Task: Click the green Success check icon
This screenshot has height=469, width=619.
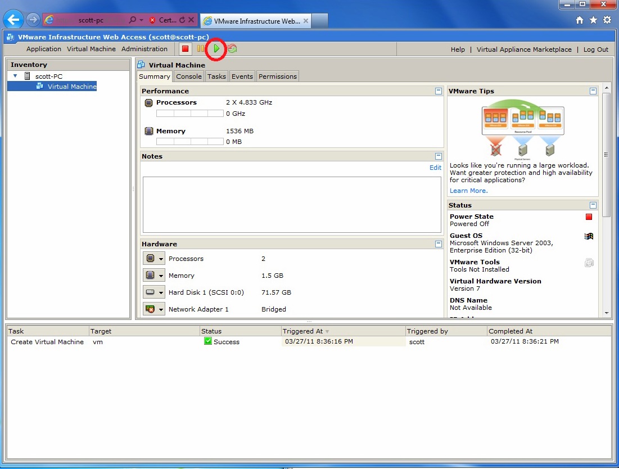Action: [x=208, y=341]
